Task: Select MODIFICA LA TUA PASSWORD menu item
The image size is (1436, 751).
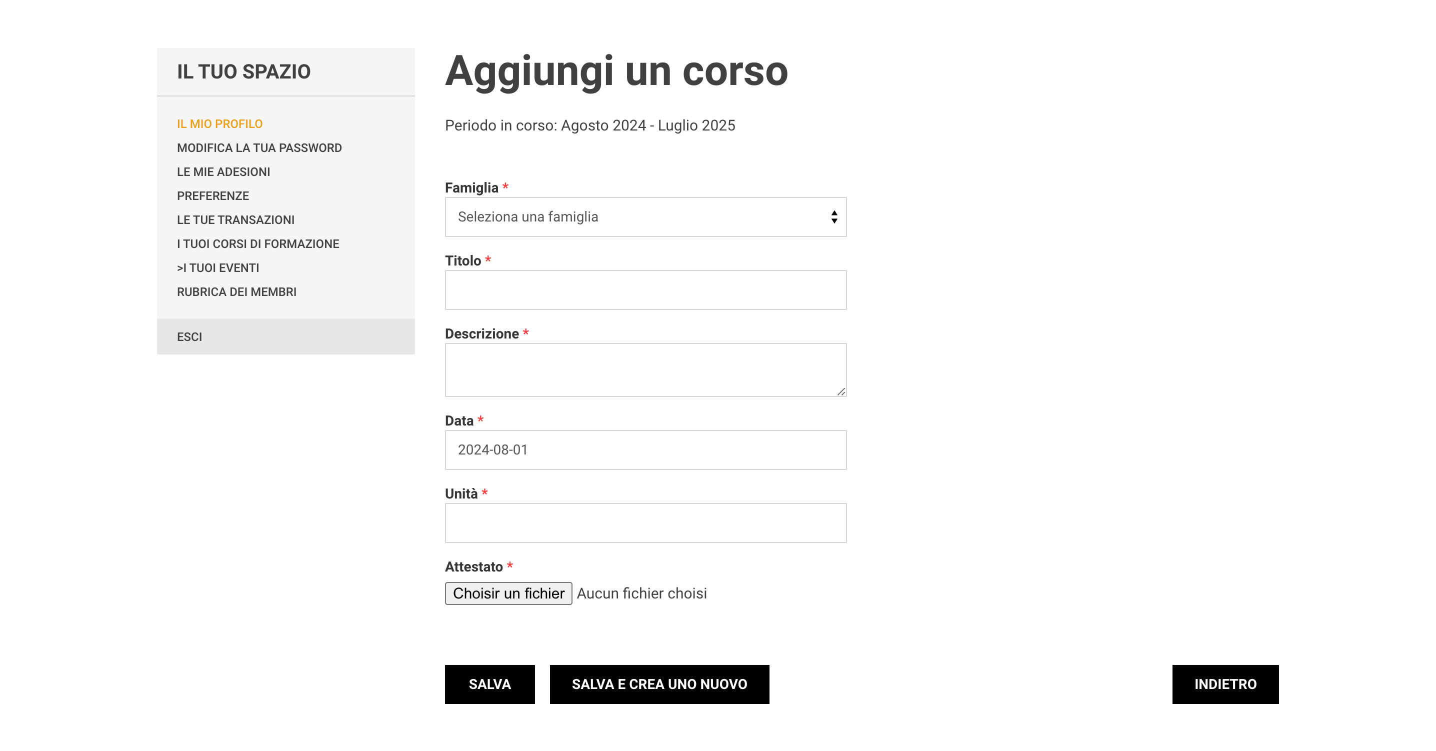Action: click(x=259, y=147)
